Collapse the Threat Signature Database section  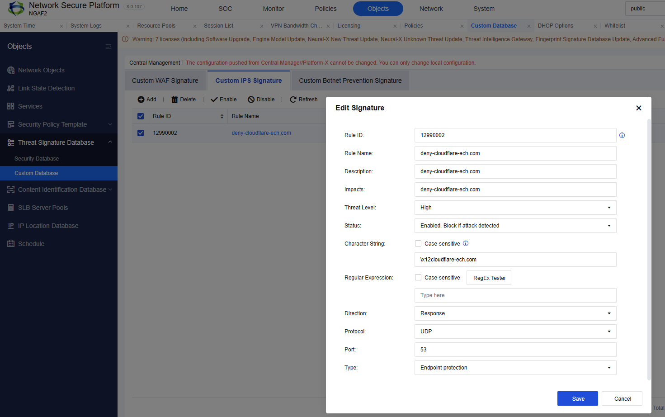coord(110,142)
